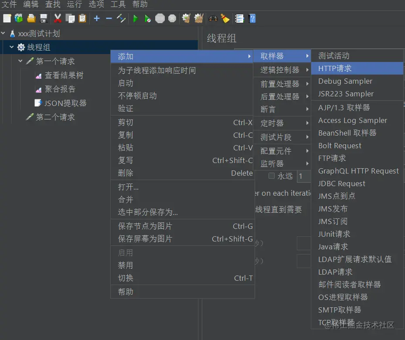Click the Paste clipboard icon
Viewport: 405px width, 340px height.
(x=82, y=19)
